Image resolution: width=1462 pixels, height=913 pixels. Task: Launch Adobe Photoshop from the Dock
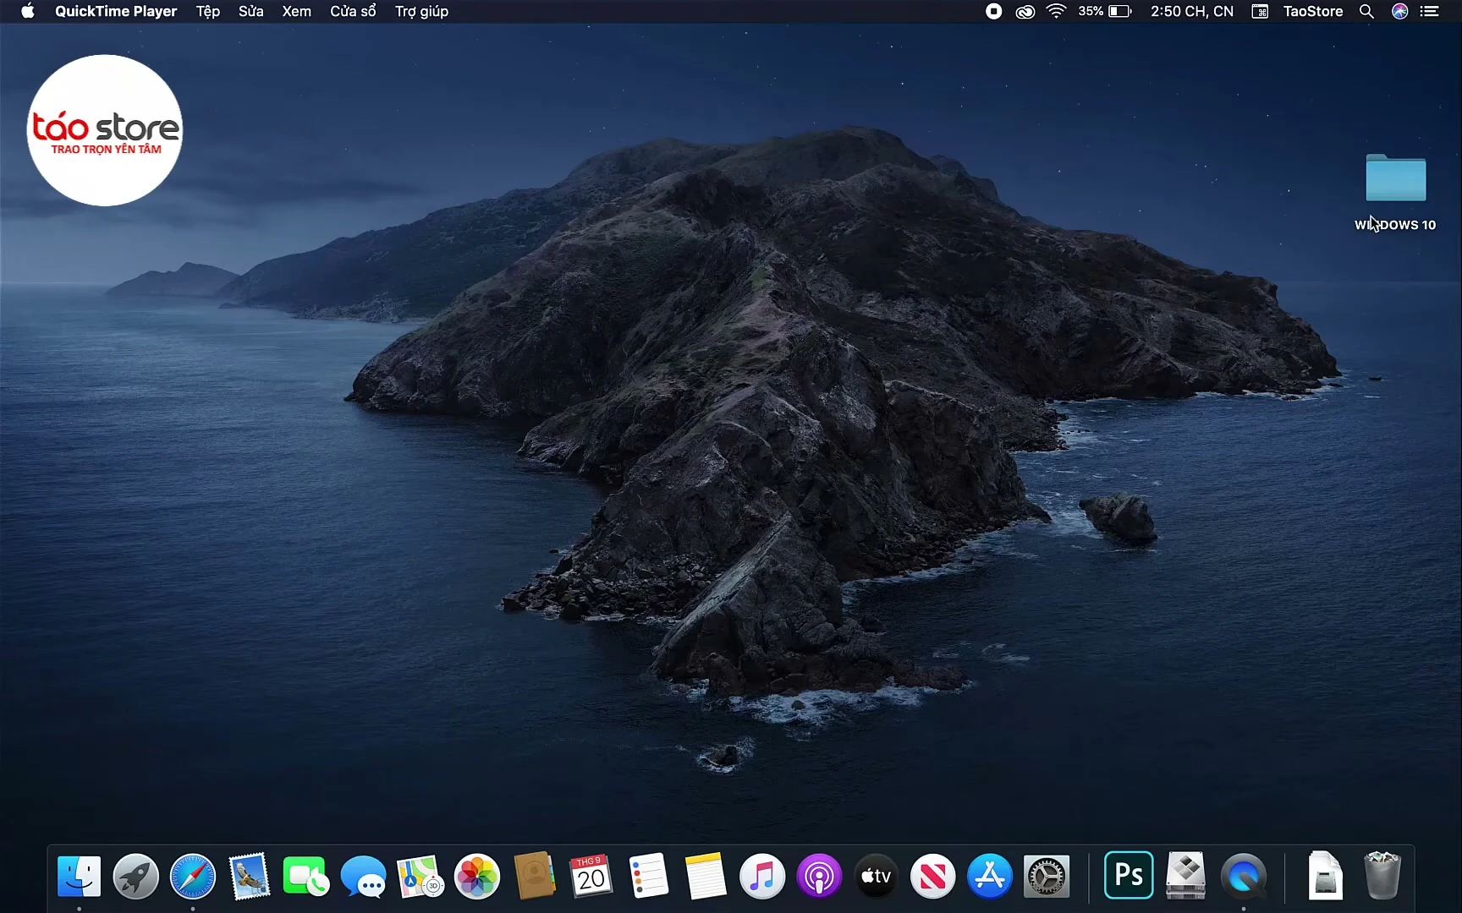pos(1128,875)
